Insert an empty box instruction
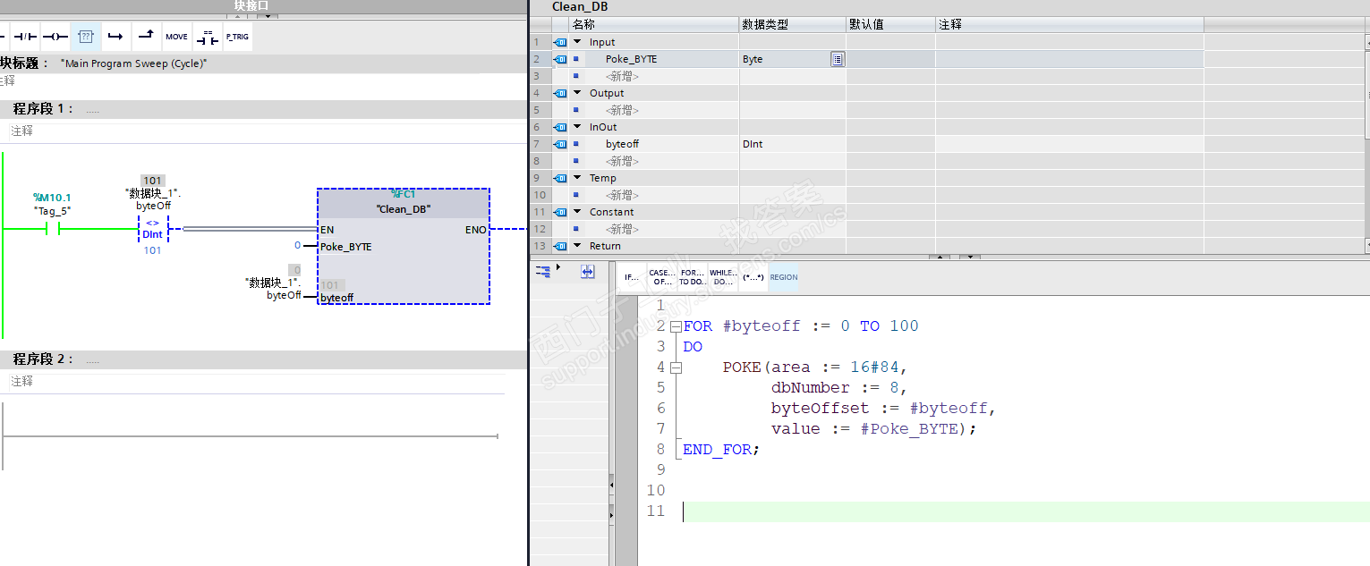This screenshot has width=1370, height=566. point(86,37)
